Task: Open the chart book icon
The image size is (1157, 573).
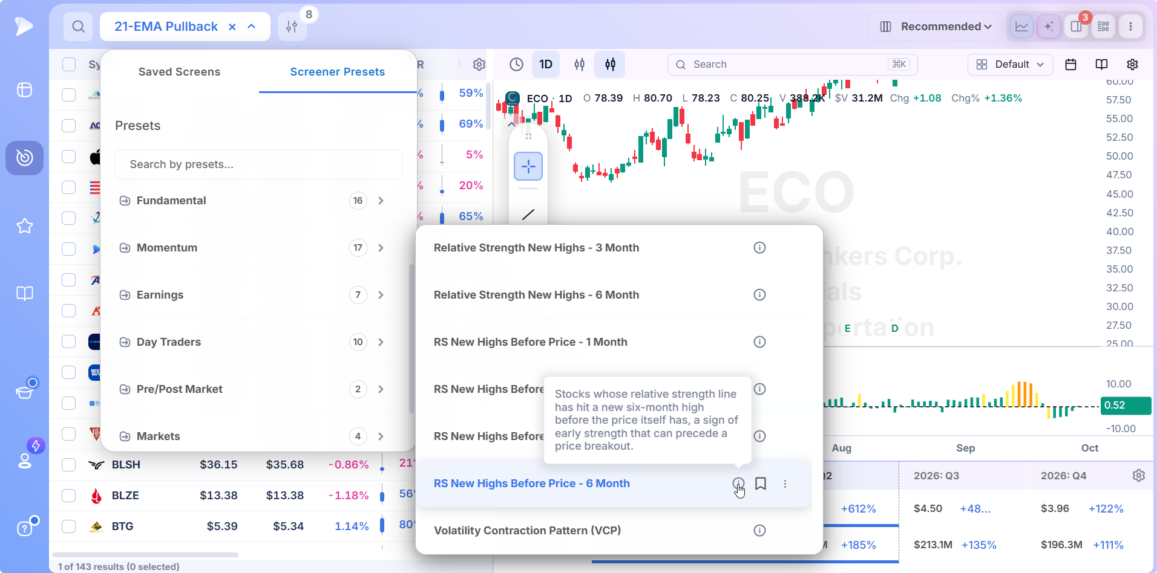Action: (x=1101, y=65)
